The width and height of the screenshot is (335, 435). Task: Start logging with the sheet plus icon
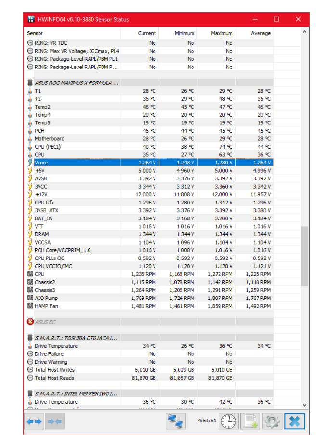tap(251, 421)
